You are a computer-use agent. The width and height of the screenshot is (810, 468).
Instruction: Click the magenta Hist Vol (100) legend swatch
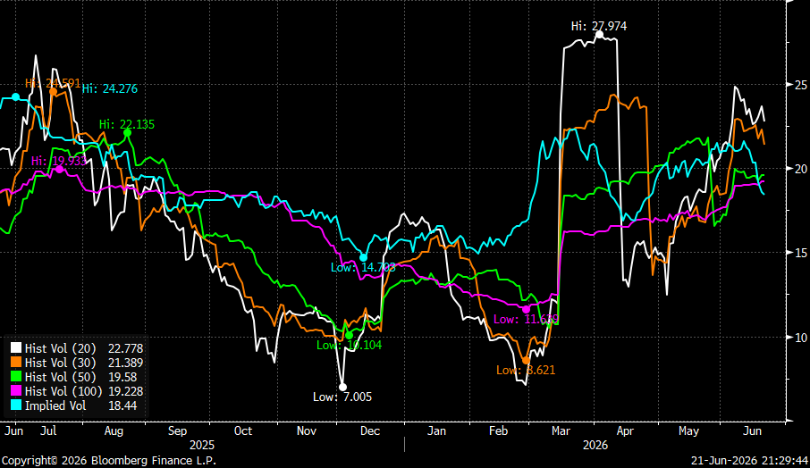[16, 391]
